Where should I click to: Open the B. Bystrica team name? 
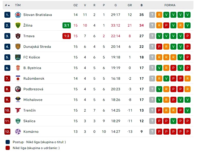coord(32,68)
